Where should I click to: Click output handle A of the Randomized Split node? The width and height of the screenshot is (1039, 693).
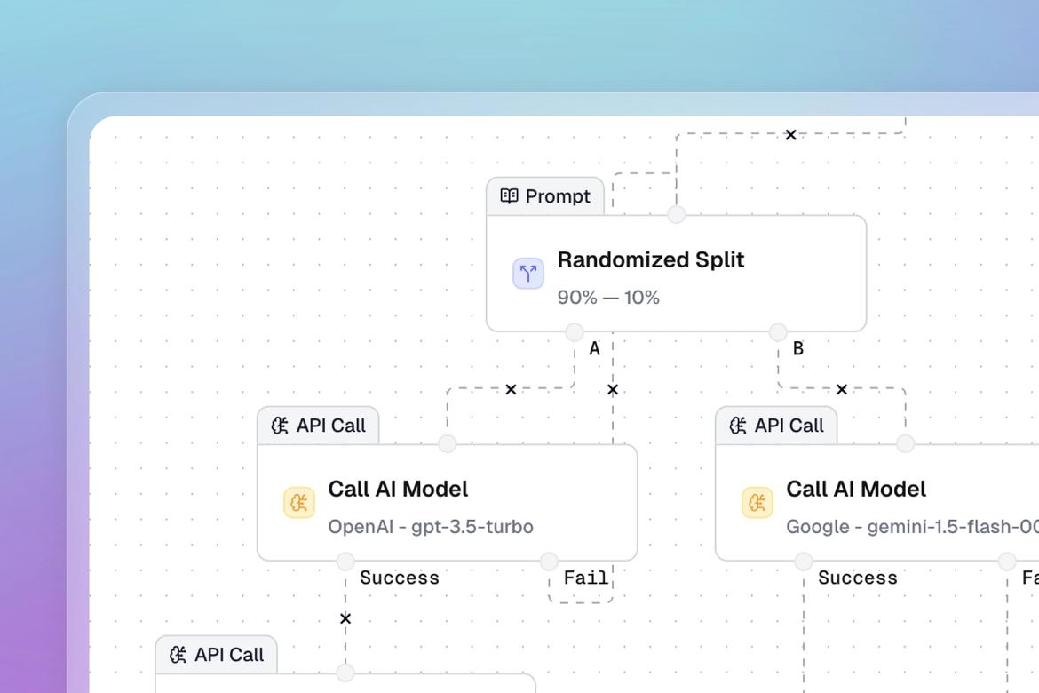575,331
